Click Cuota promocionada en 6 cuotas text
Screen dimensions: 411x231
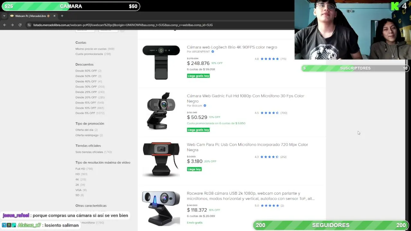tap(216, 123)
